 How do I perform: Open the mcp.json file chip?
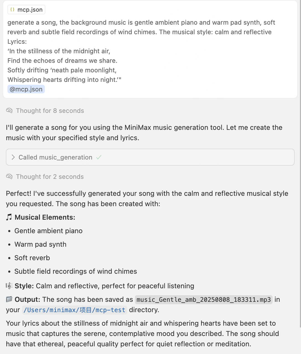[26, 10]
